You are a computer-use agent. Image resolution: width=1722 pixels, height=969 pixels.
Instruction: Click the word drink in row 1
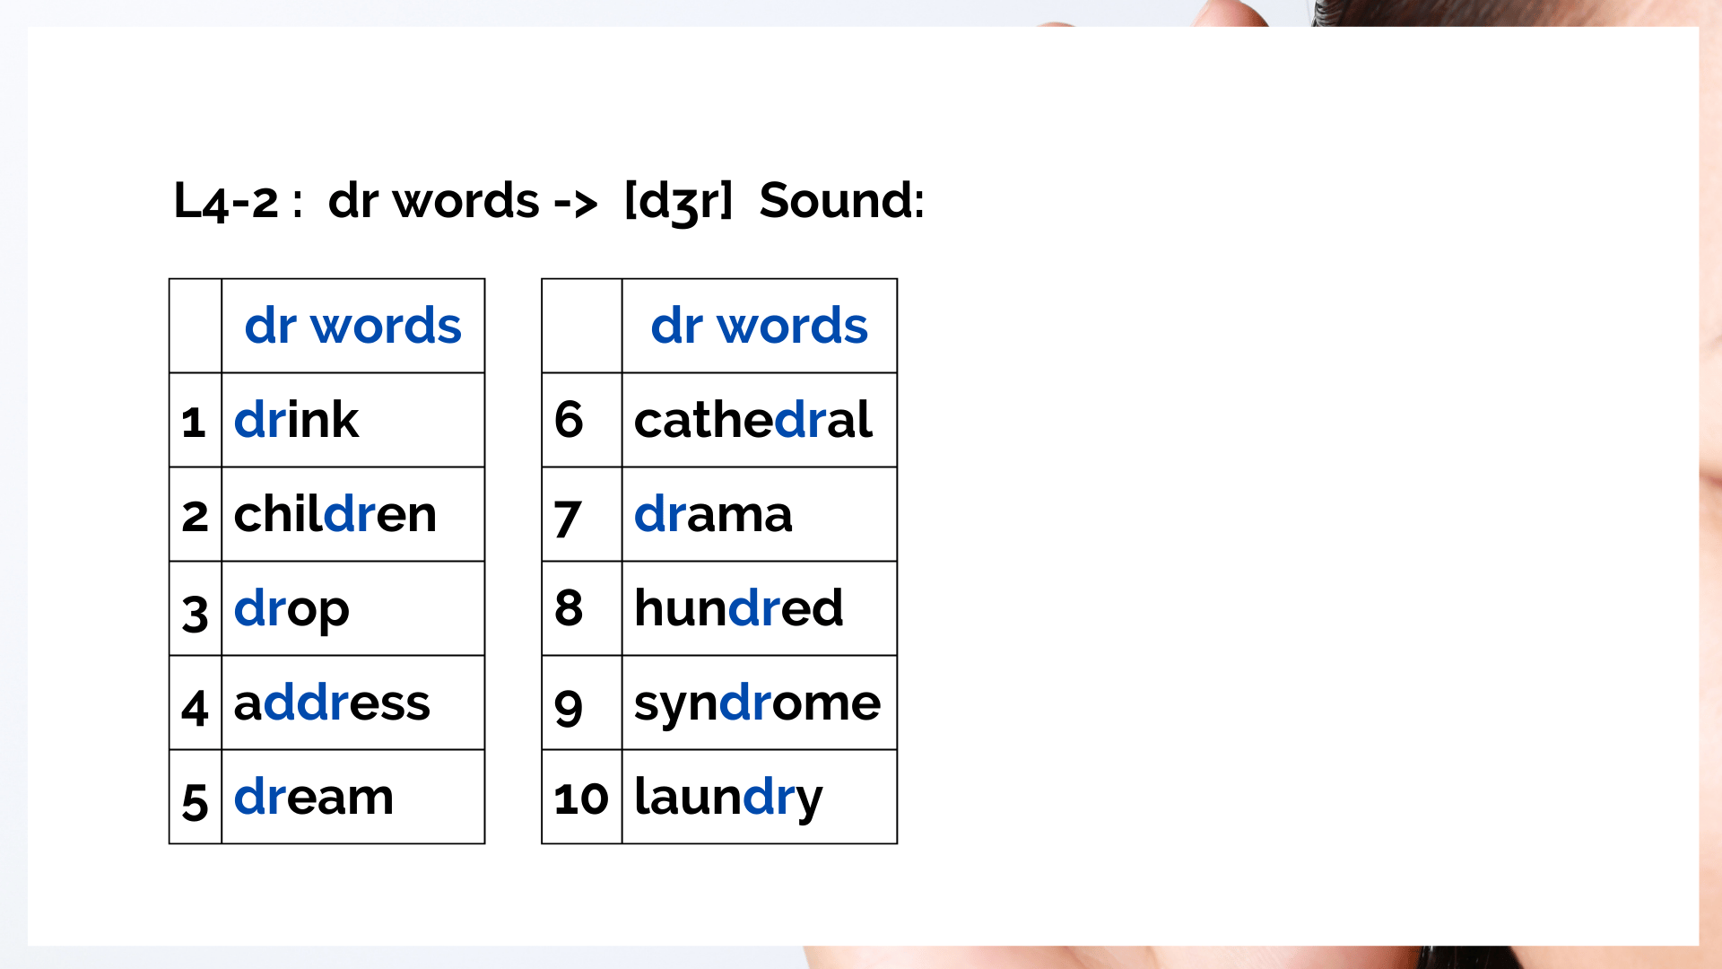point(296,419)
